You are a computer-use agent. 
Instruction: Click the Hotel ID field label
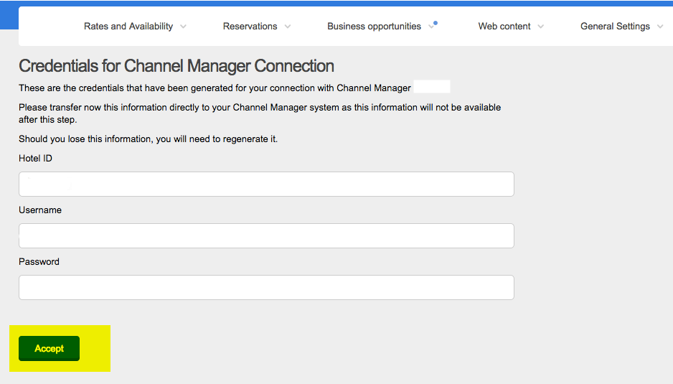[35, 159]
